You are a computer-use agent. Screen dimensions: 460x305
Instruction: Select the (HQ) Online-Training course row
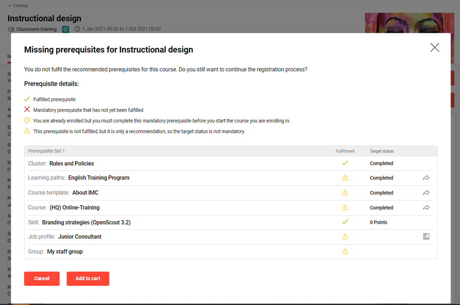tap(74, 207)
